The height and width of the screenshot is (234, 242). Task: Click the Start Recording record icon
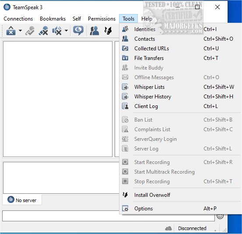point(125,162)
